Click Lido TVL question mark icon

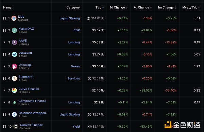pos(88,18)
